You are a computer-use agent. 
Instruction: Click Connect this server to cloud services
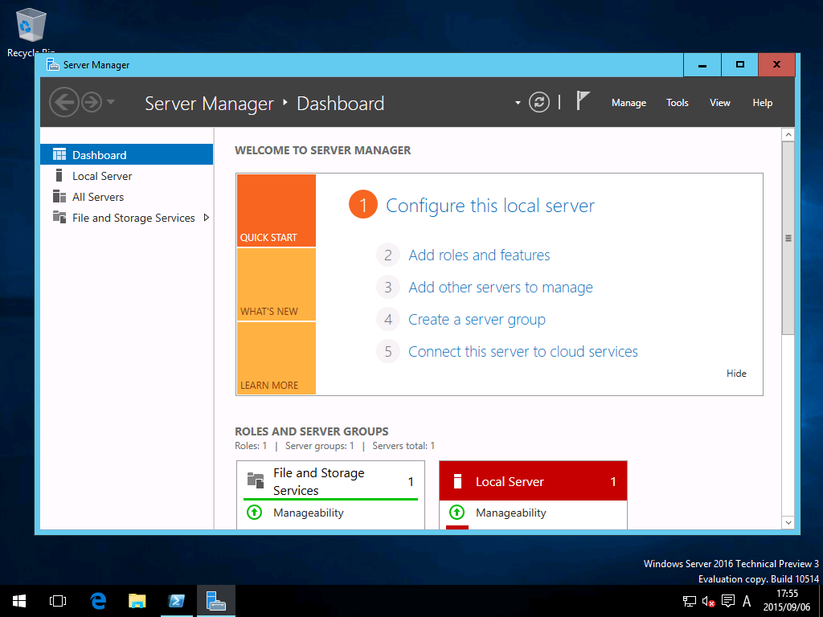coord(522,352)
